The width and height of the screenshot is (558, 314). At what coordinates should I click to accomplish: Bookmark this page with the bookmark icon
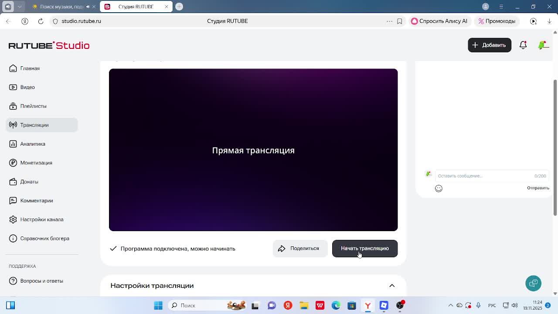point(399,21)
